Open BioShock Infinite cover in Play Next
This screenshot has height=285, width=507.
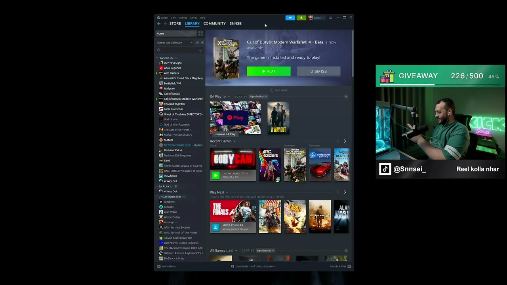(x=270, y=217)
